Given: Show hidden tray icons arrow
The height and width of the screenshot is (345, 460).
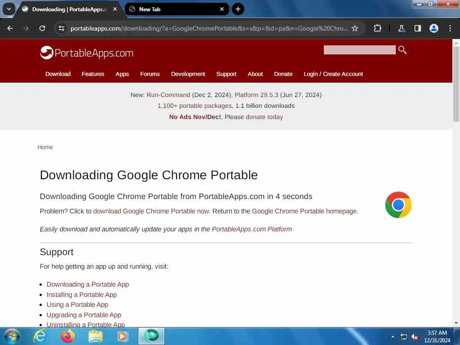Looking at the screenshot, I should point(393,336).
